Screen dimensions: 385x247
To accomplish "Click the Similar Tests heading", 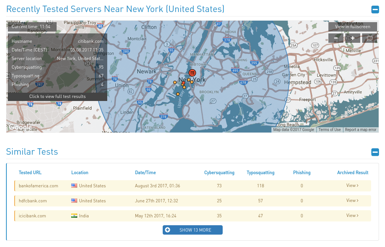I will pyautogui.click(x=32, y=152).
